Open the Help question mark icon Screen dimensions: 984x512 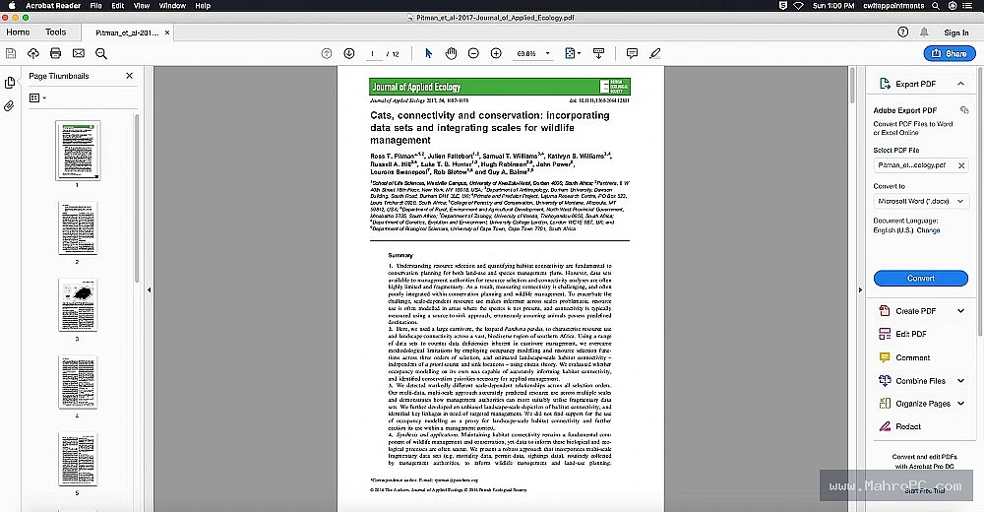[903, 32]
